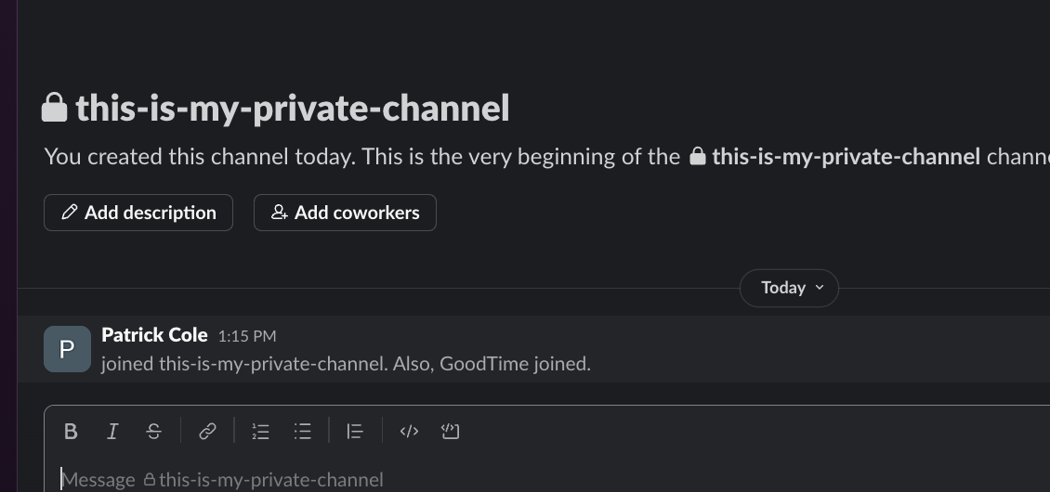
Task: Click the Add description button
Action: point(138,213)
